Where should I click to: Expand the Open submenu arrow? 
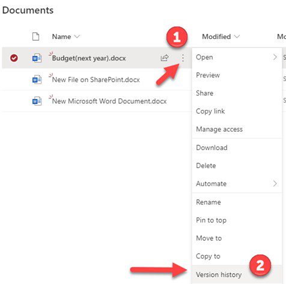[x=275, y=57]
